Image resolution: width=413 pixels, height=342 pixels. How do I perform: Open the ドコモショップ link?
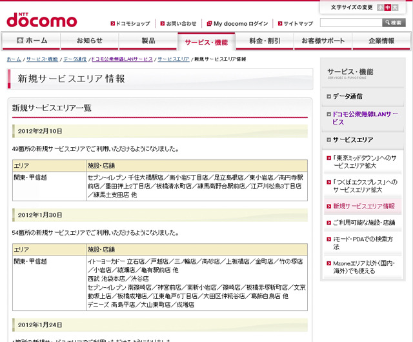click(133, 23)
